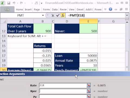Open the Customize Quick Access Toolbar arrow
Screen dimensions: 130x98
41,3
